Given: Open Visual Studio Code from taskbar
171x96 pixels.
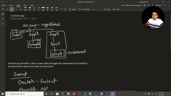Looking at the screenshot, I should click(x=85, y=94).
